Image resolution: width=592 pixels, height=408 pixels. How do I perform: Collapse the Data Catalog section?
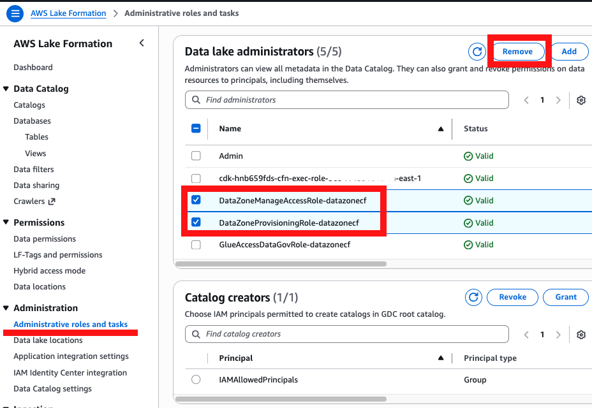click(6, 89)
